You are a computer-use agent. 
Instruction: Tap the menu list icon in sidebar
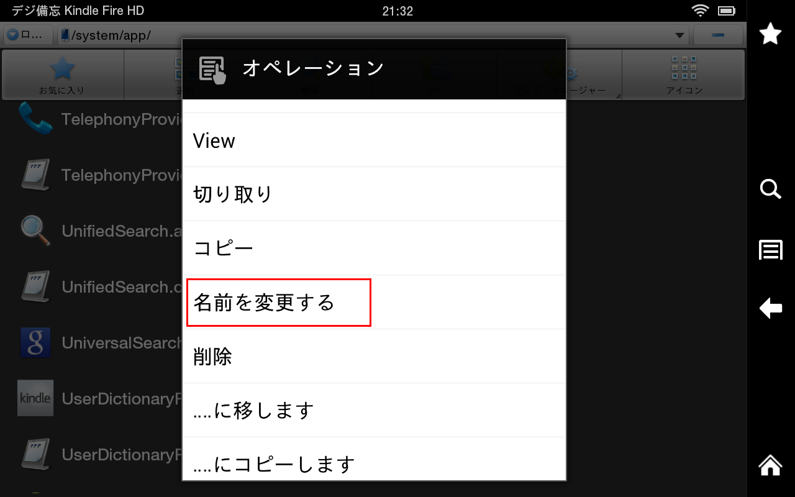pos(770,250)
